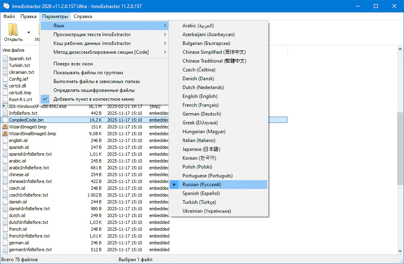
Task: Expand Просмотрщик текста InnoExtractor submenu
Action: 92,35
